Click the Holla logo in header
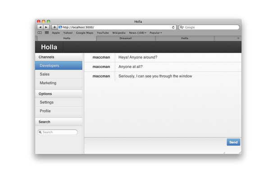The image size is (277, 180). [49, 47]
